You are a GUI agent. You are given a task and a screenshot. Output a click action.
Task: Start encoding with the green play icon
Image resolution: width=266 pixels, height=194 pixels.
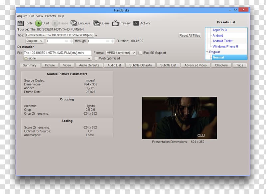[x=39, y=23]
